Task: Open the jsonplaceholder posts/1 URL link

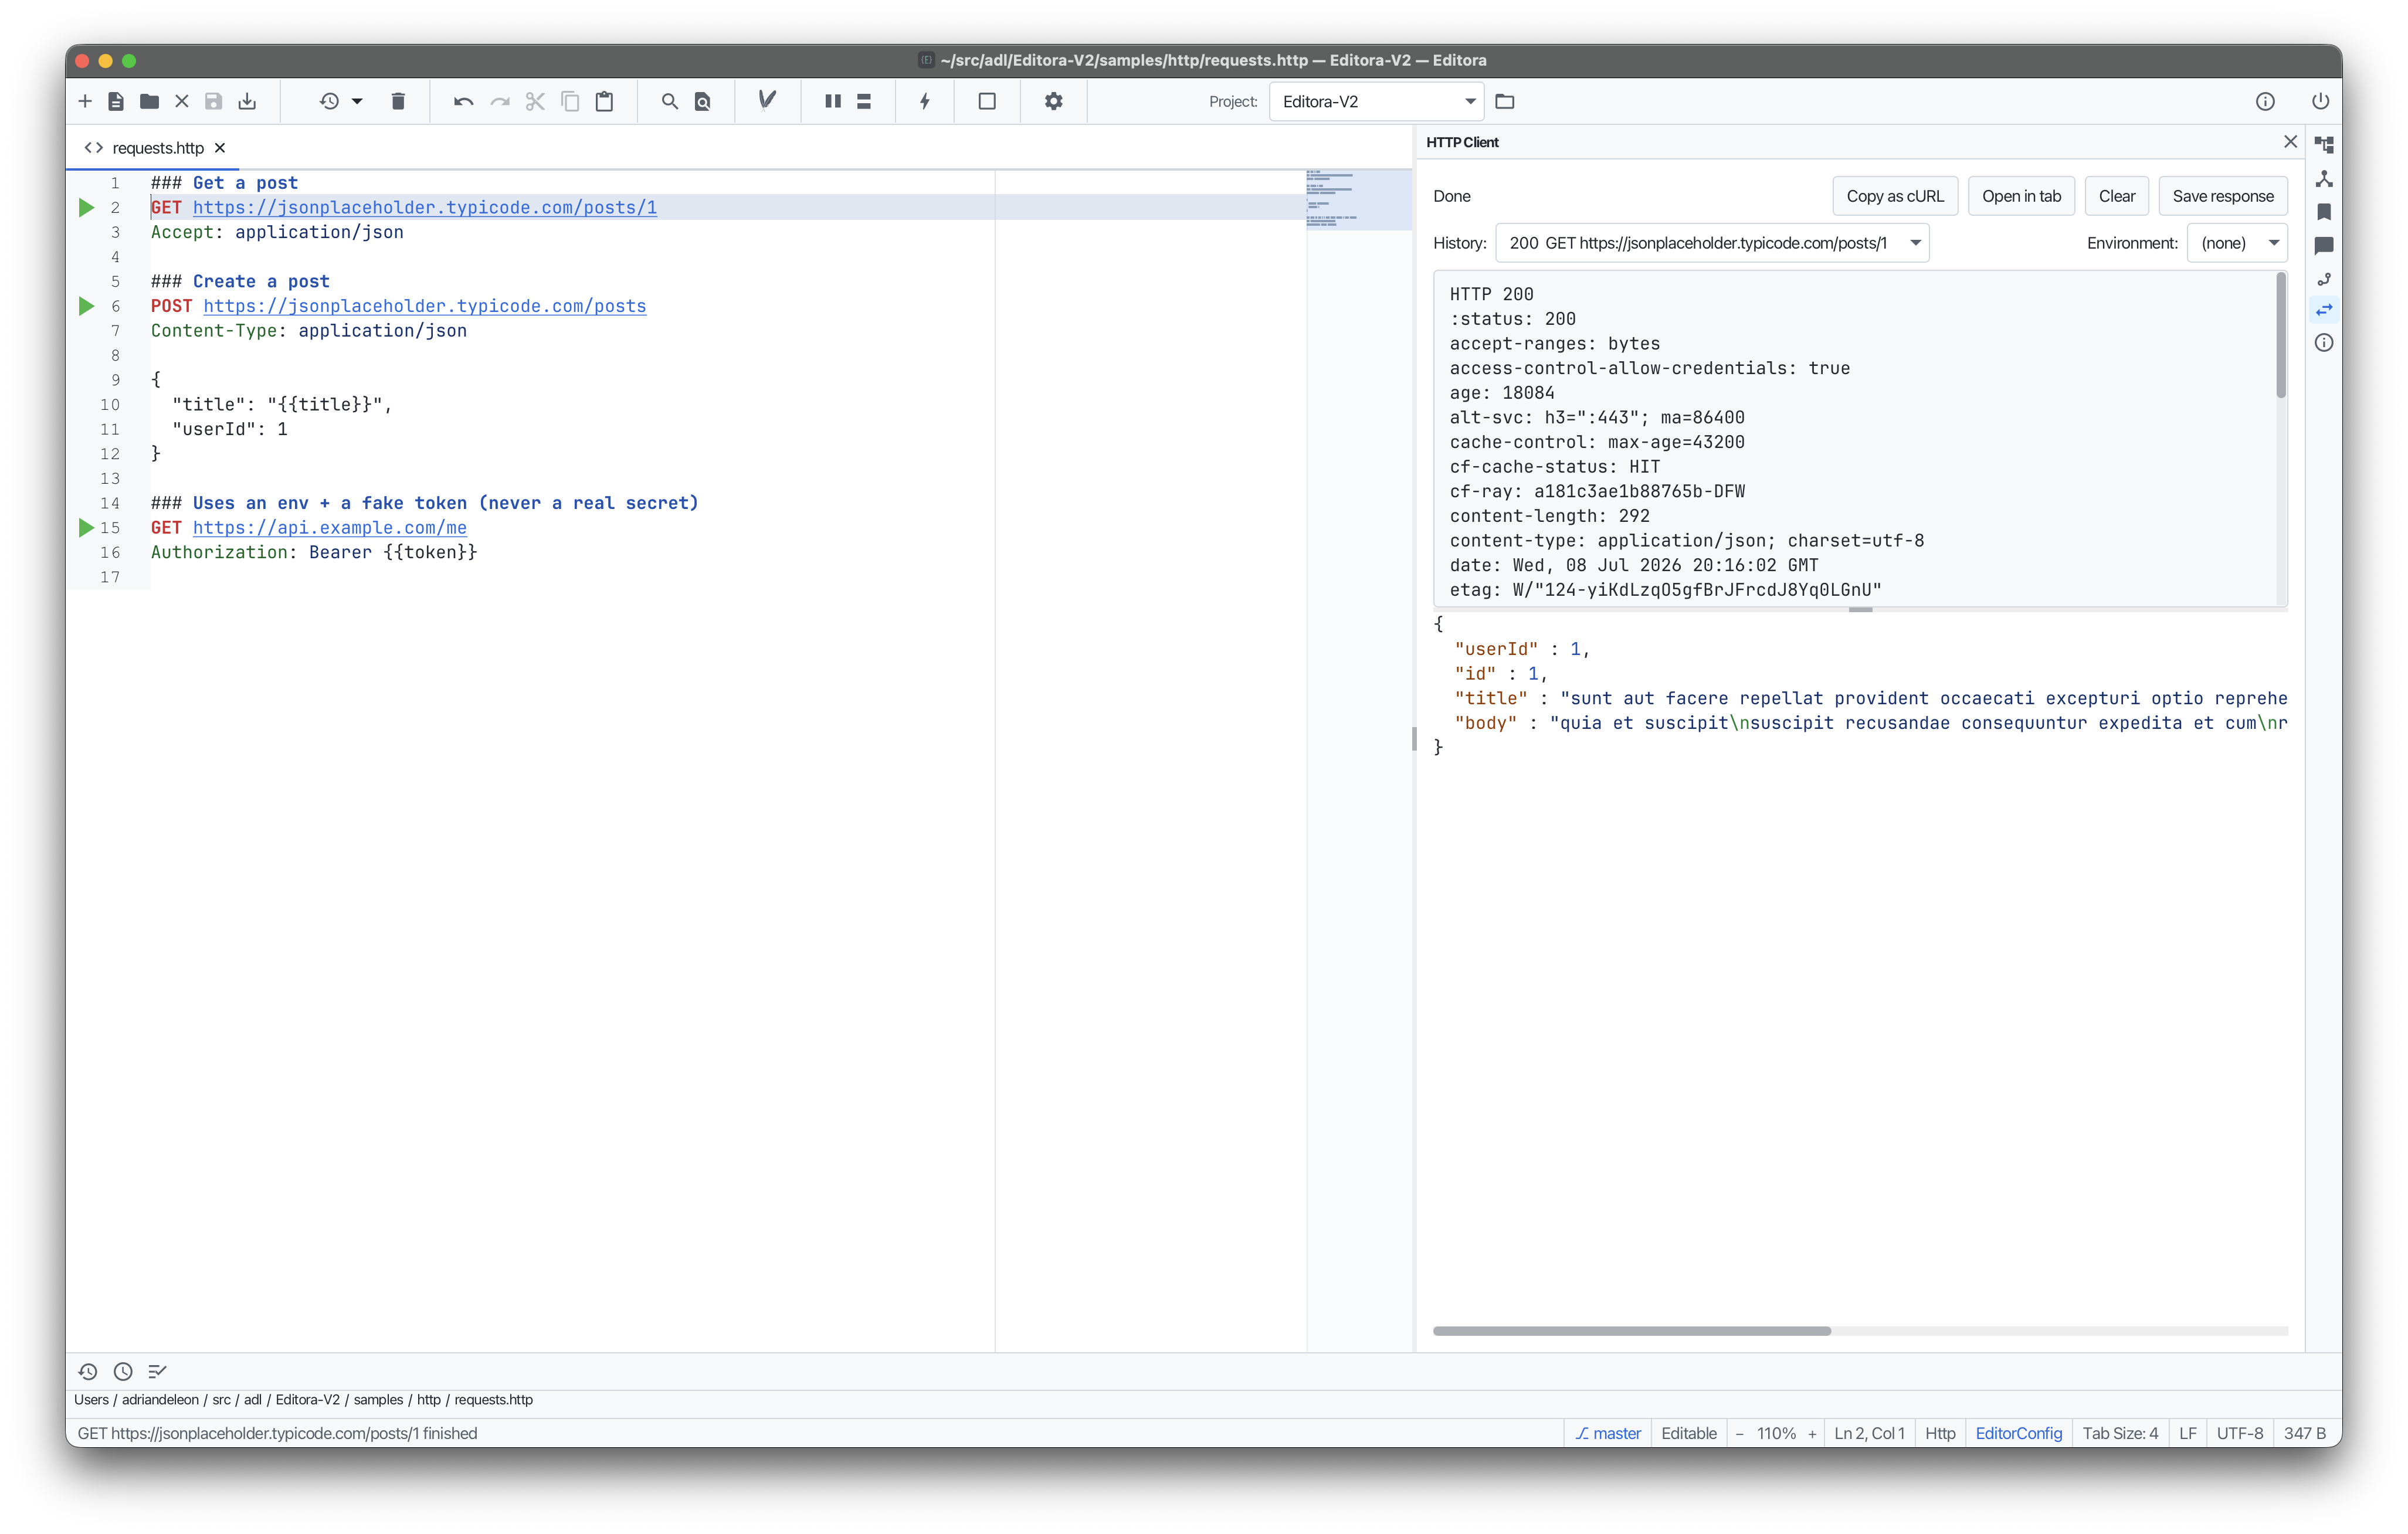Action: pyautogui.click(x=424, y=208)
